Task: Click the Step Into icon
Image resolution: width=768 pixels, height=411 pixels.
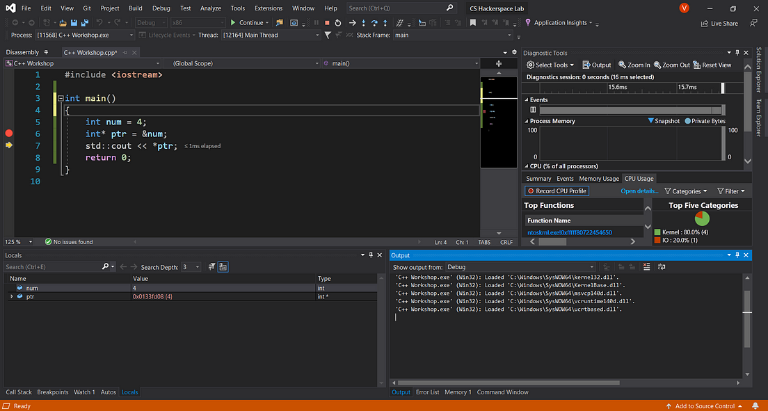Action: click(x=363, y=22)
